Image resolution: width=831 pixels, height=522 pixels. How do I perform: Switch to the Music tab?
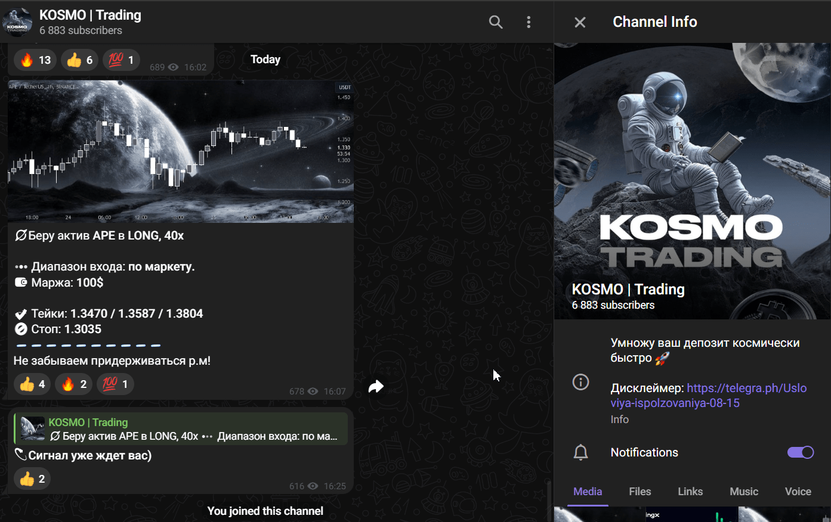click(744, 492)
